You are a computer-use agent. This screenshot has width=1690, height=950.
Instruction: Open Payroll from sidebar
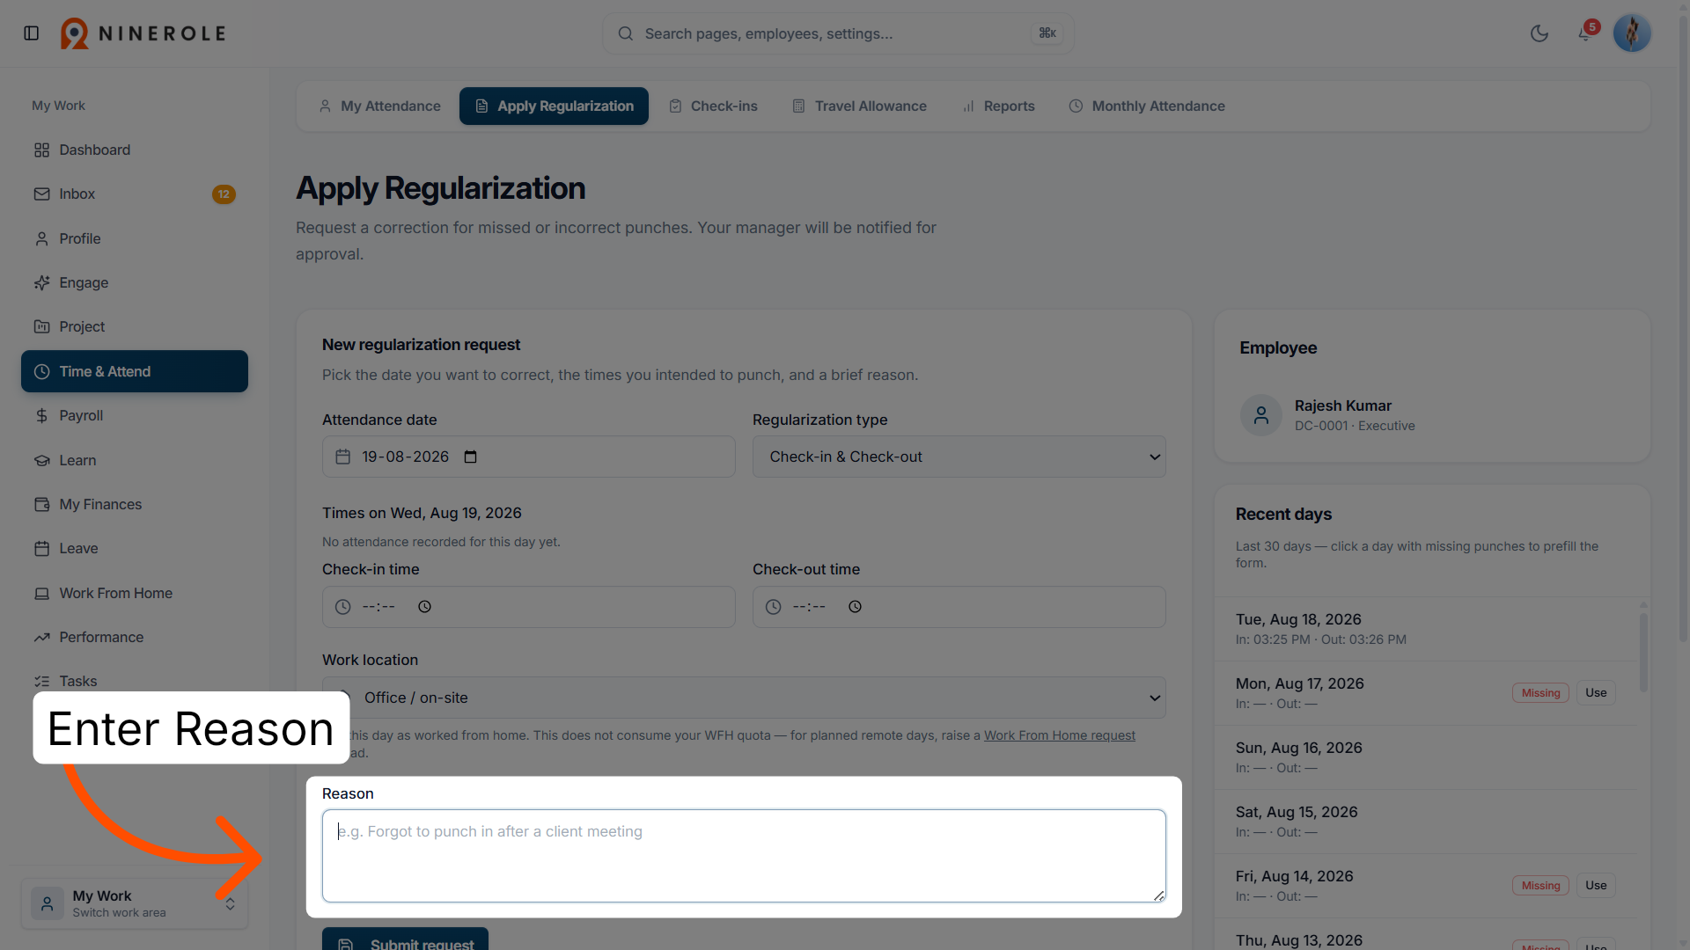tap(135, 416)
